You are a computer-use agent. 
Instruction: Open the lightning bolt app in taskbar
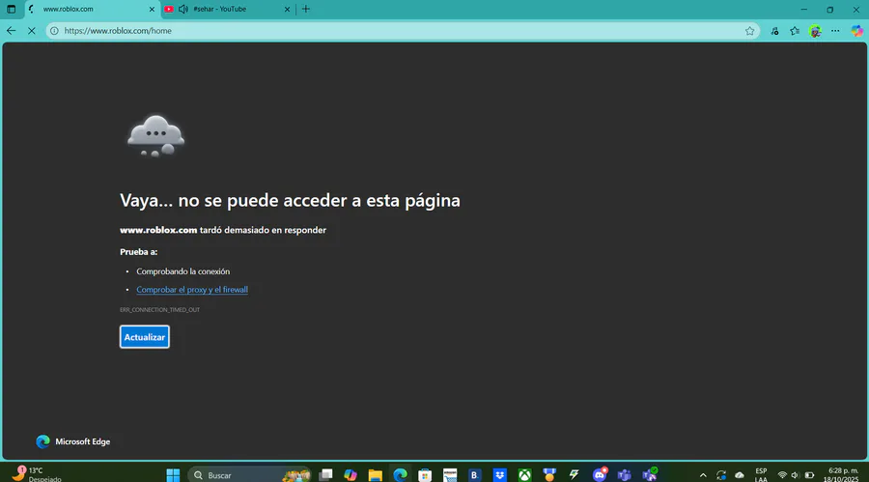coord(575,475)
